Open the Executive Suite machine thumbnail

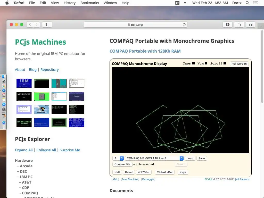[24, 122]
